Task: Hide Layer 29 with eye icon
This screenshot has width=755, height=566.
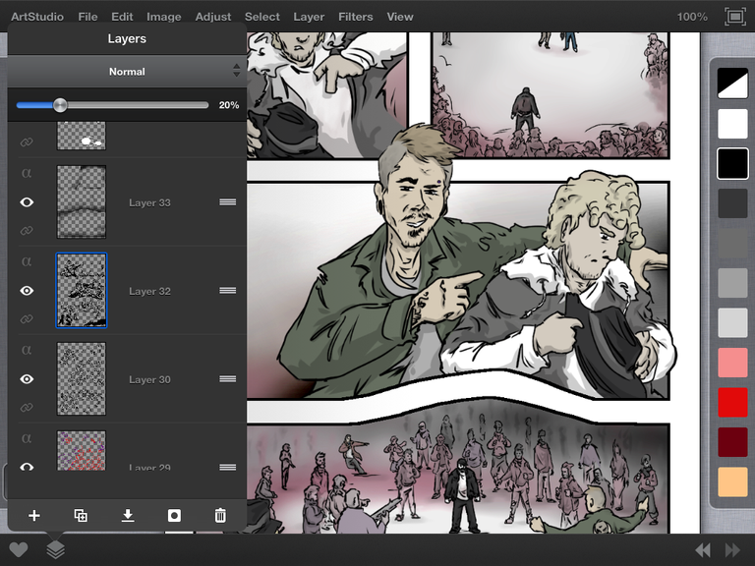Action: pos(27,467)
